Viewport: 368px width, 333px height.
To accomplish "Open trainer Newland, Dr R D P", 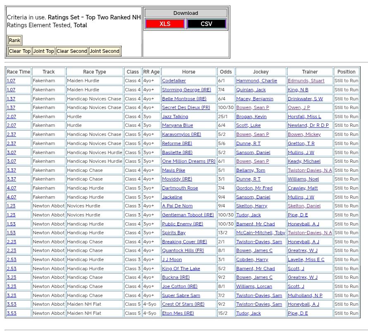I will [x=308, y=126].
